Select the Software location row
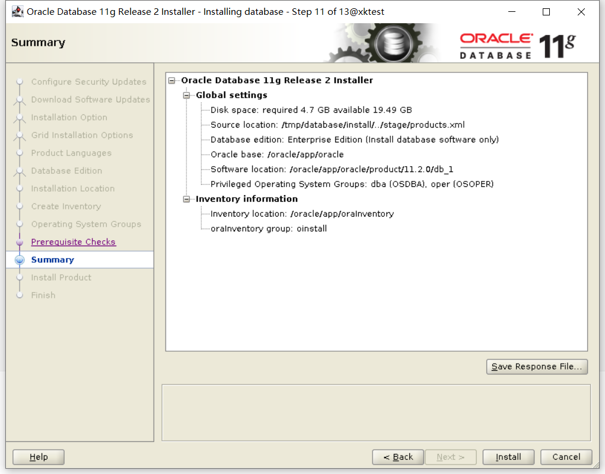 coord(332,170)
